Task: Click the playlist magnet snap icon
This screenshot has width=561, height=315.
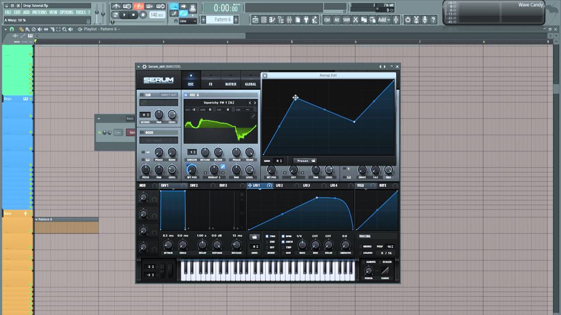Action: (12, 29)
